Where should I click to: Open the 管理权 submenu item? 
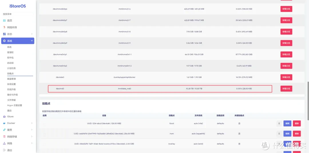pyautogui.click(x=10, y=52)
